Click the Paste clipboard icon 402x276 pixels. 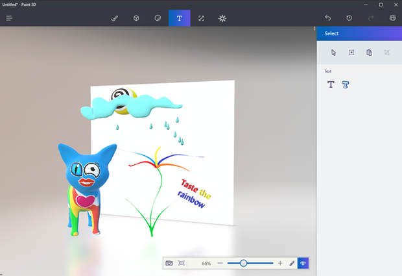pos(369,53)
